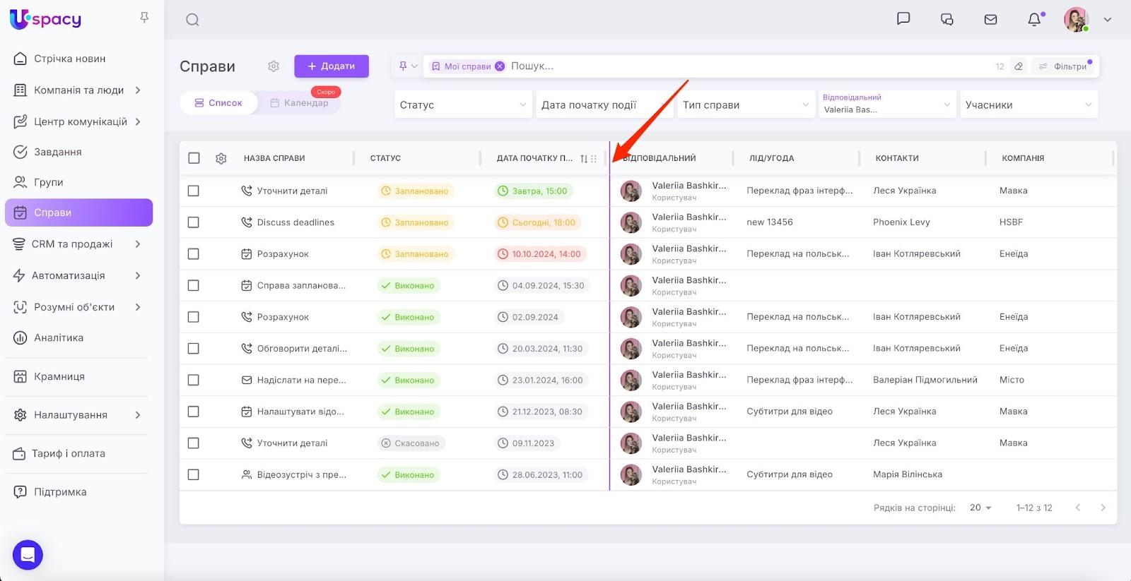
Task: Click the Додати button
Action: [x=332, y=66]
